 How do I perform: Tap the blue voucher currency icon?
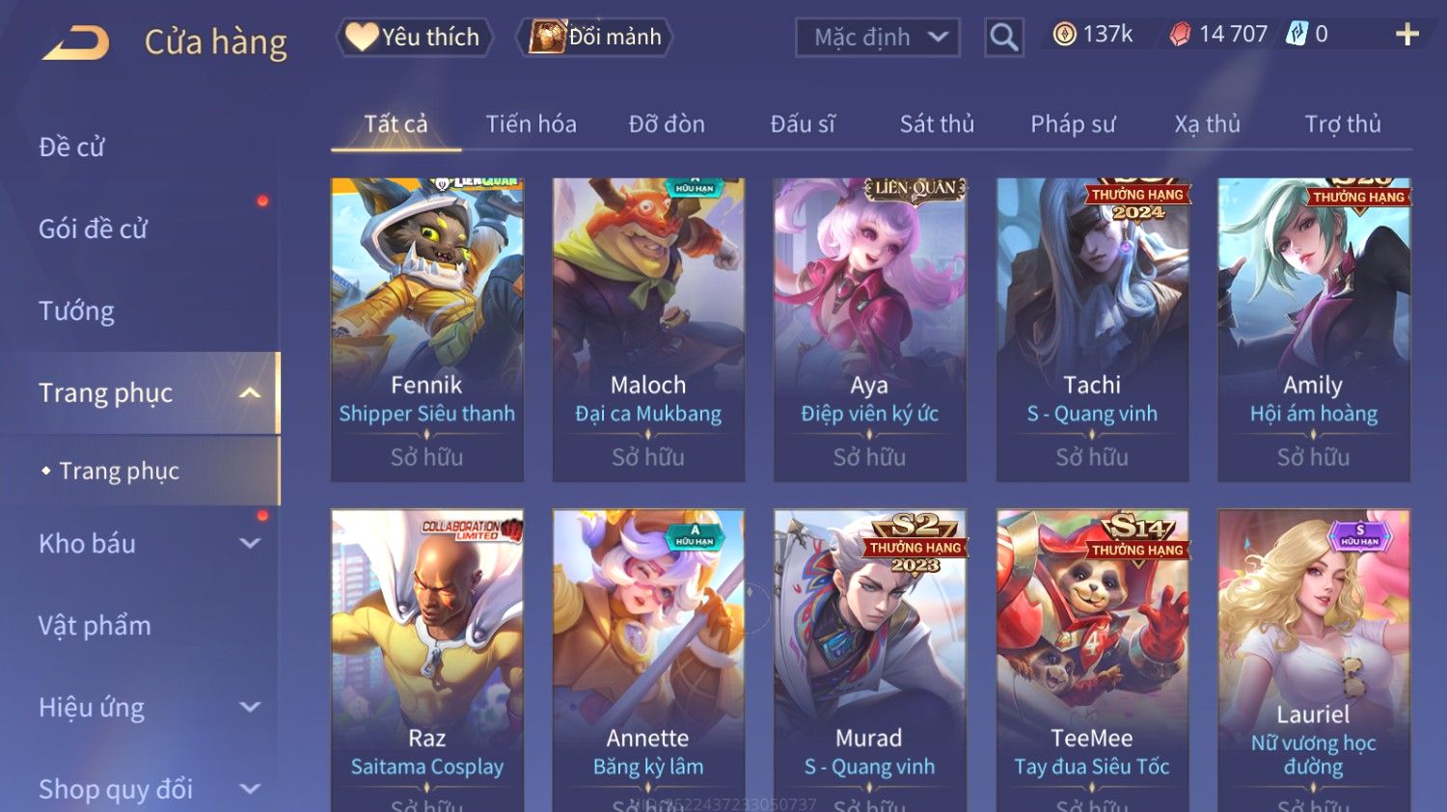tap(1297, 35)
